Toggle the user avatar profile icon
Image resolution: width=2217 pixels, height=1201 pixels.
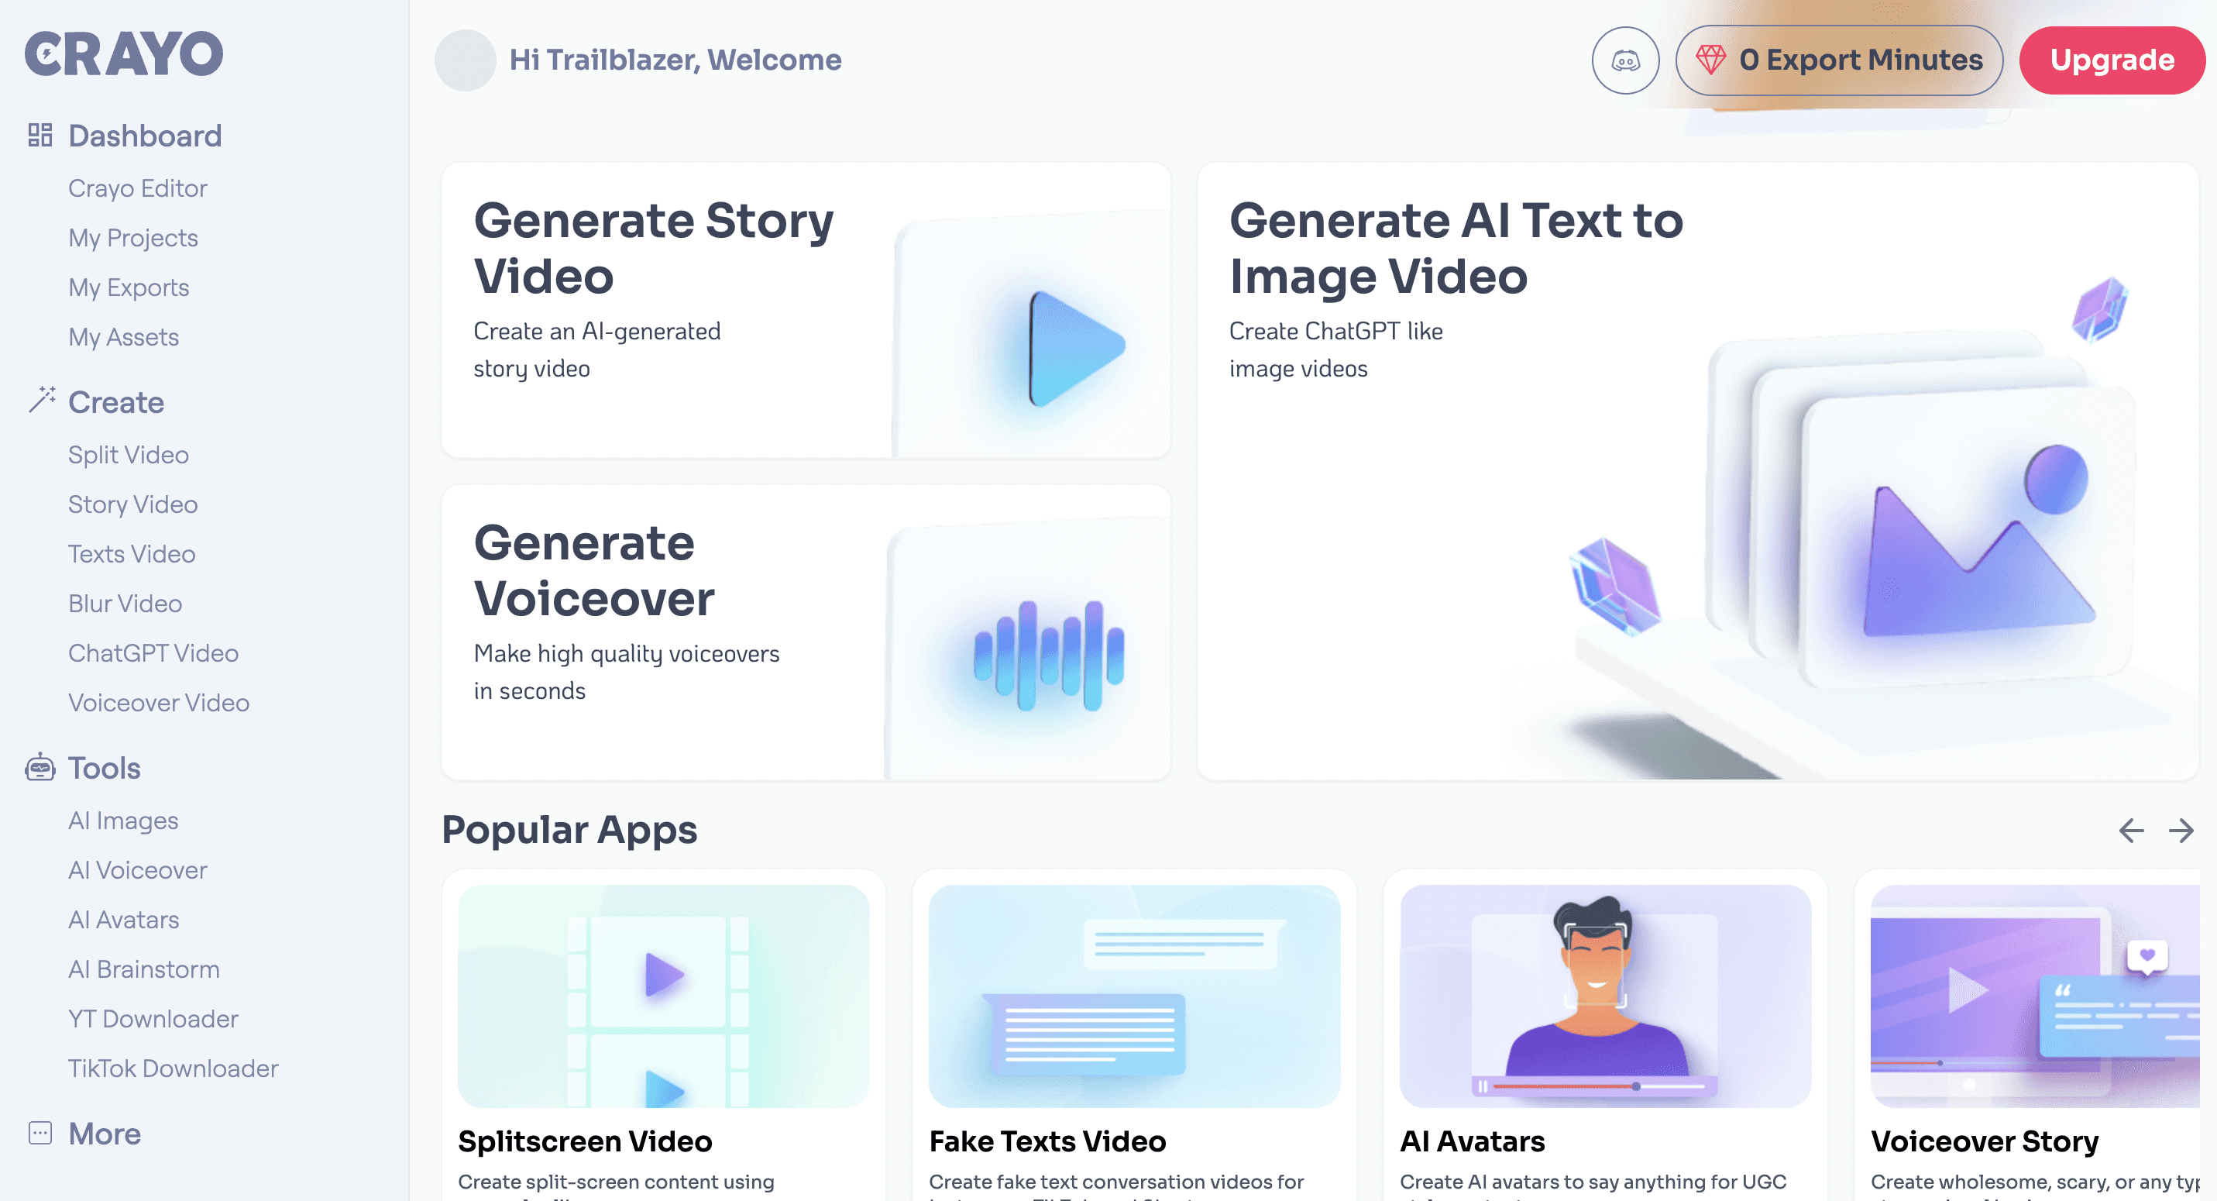(466, 59)
